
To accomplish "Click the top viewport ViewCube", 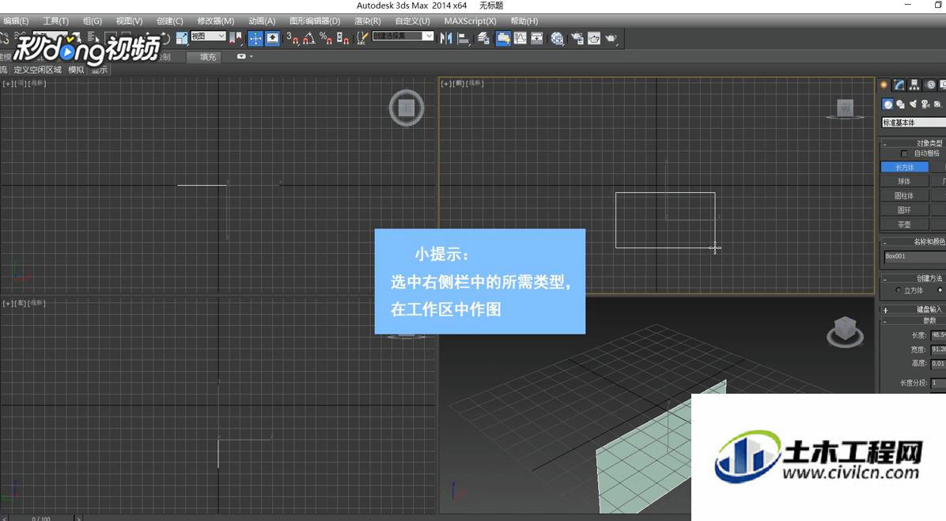I will (406, 108).
